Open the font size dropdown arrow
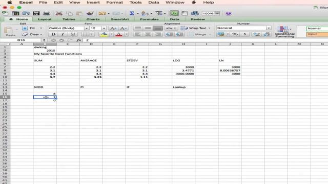 [x=104, y=28]
